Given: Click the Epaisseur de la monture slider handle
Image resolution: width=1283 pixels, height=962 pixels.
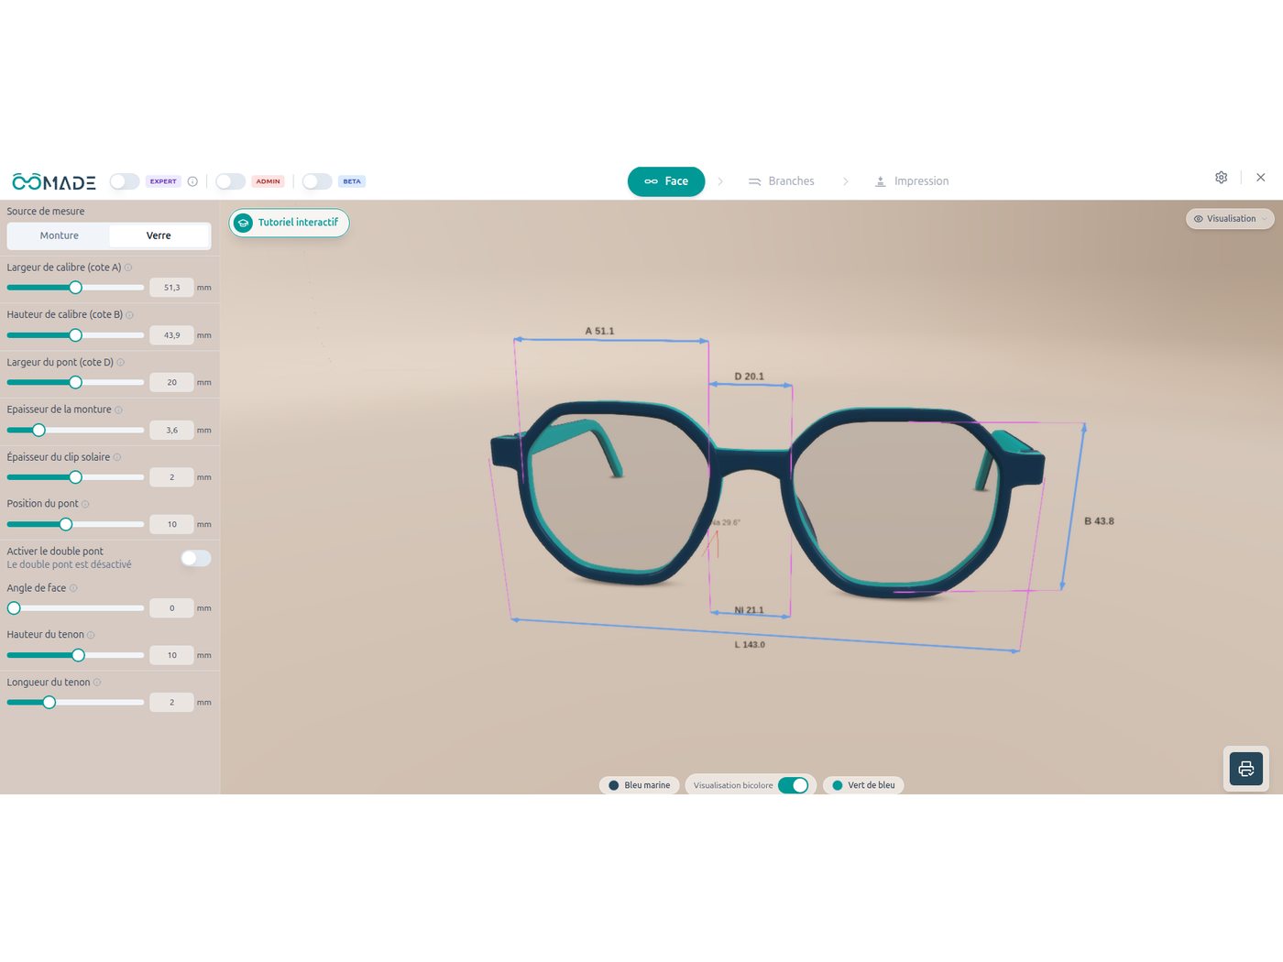Looking at the screenshot, I should (x=38, y=430).
